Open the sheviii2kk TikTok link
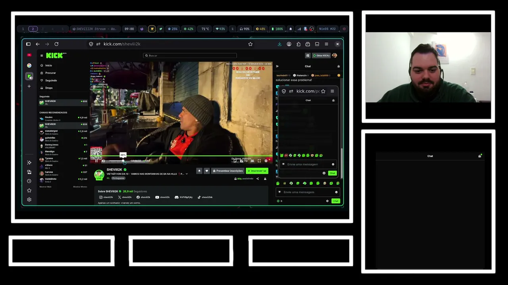The height and width of the screenshot is (285, 508). click(x=205, y=197)
